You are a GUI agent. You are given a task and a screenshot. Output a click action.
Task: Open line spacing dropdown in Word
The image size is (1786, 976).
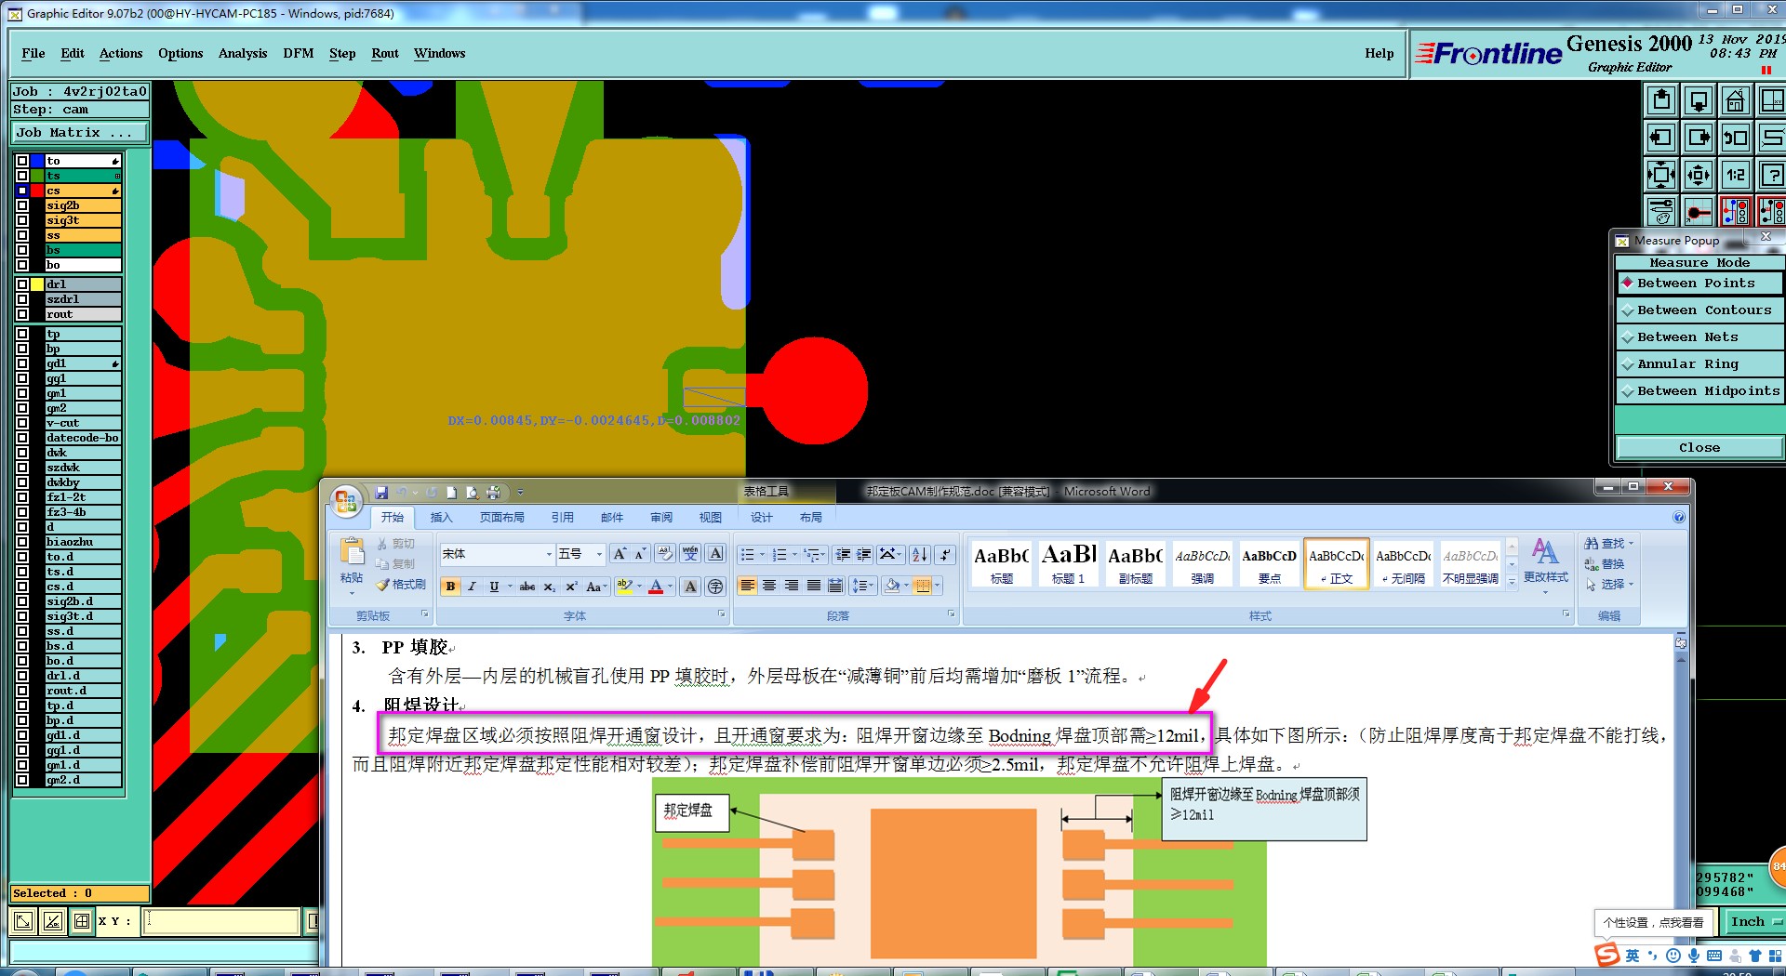(862, 586)
